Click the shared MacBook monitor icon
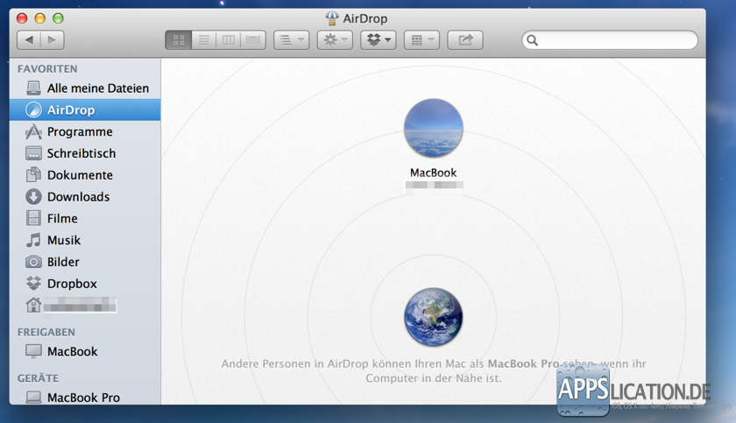 [x=33, y=351]
